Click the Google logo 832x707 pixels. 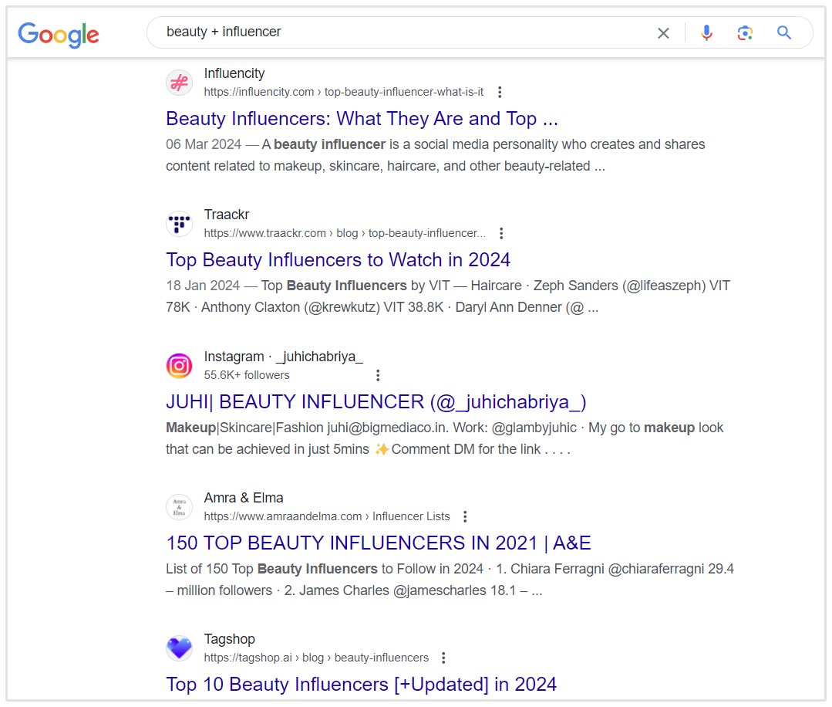(58, 34)
